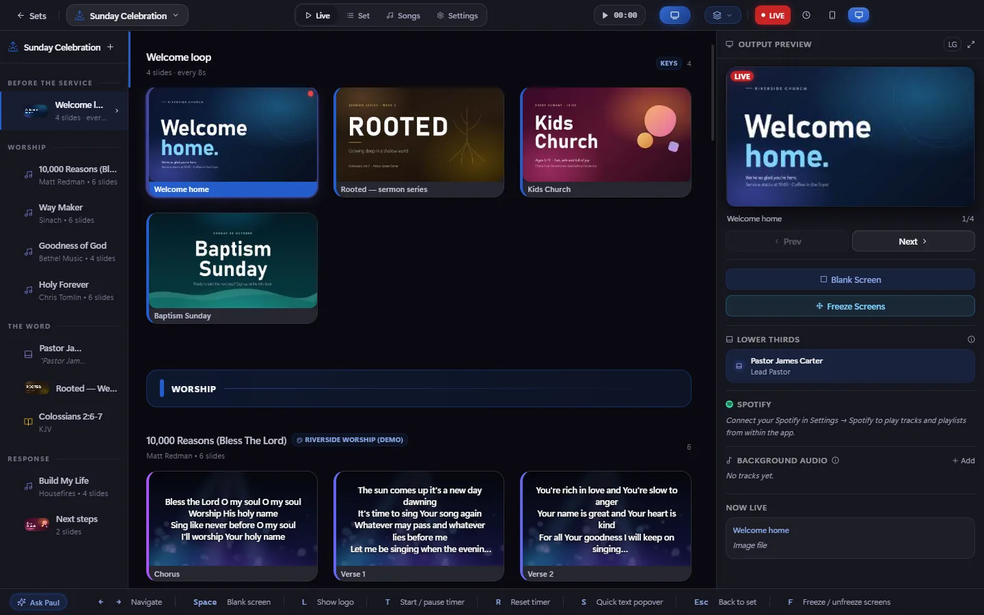The image size is (984, 615).
Task: Toggle the red LIVE button
Action: click(772, 15)
